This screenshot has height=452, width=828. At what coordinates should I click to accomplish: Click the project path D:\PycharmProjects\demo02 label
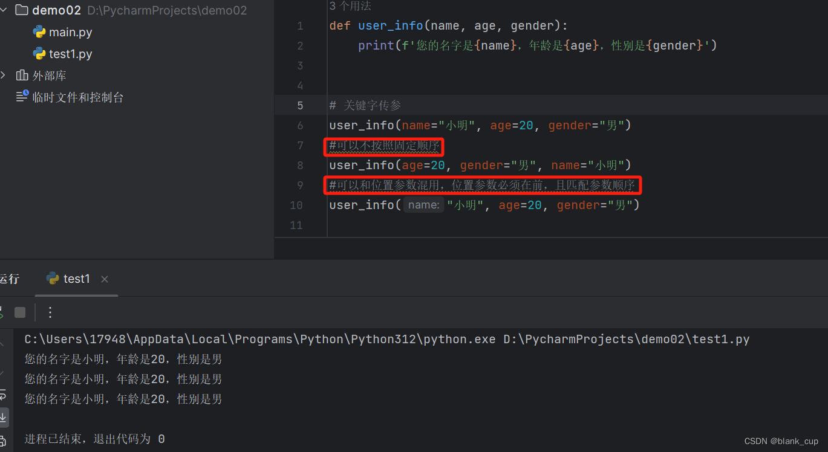pos(167,10)
